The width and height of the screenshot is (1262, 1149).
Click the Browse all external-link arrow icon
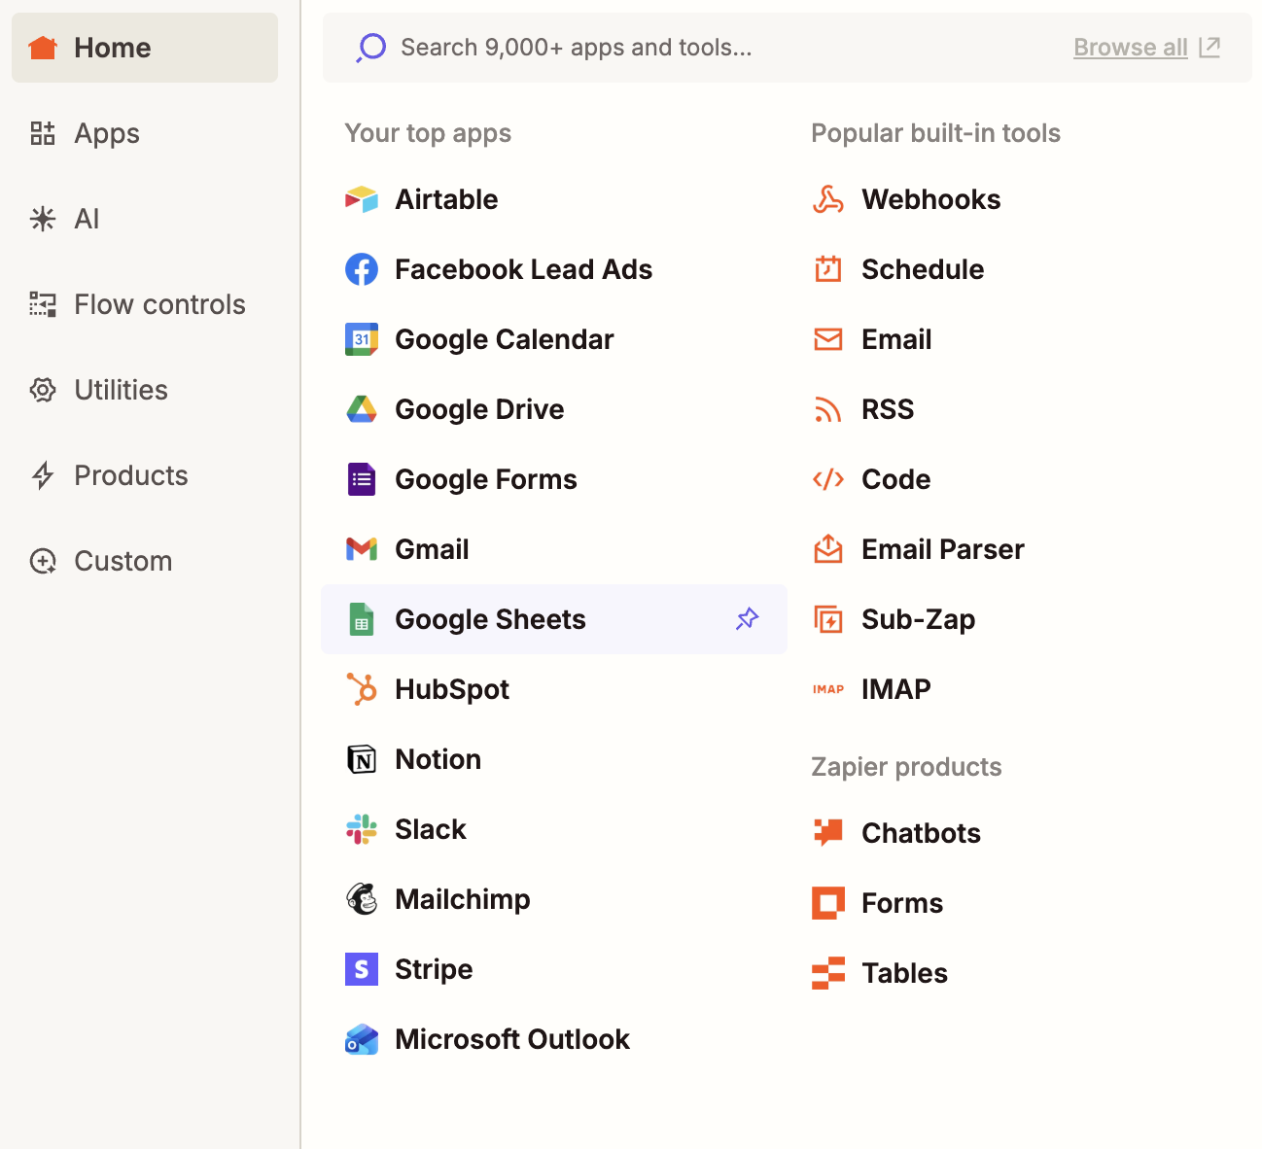(1209, 48)
